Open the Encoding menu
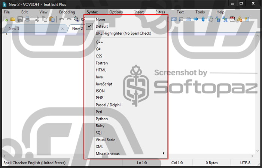Image resolution: width=262 pixels, height=168 pixels. pos(67,12)
